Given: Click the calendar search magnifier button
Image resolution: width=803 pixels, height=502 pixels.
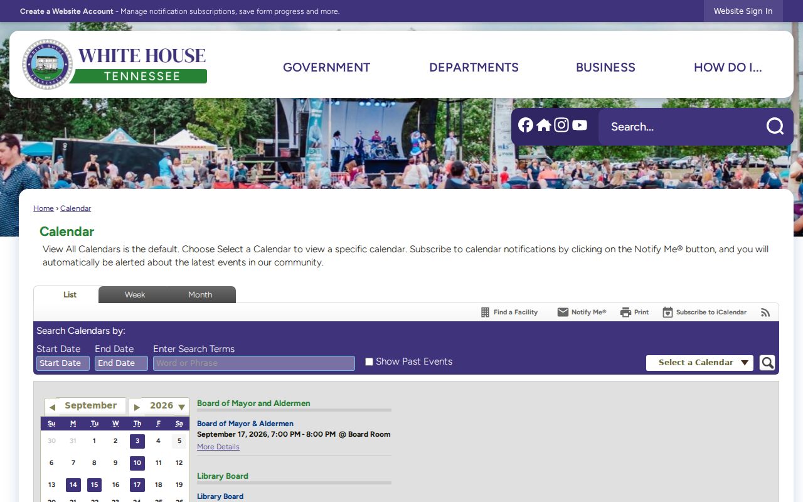Looking at the screenshot, I should point(767,363).
